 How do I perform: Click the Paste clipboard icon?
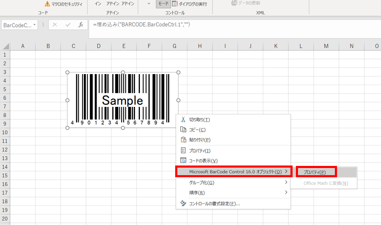[183, 140]
